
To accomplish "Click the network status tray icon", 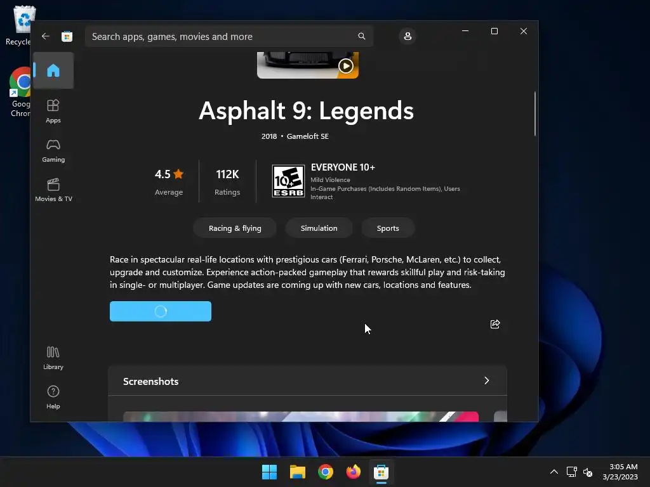I will coord(572,472).
